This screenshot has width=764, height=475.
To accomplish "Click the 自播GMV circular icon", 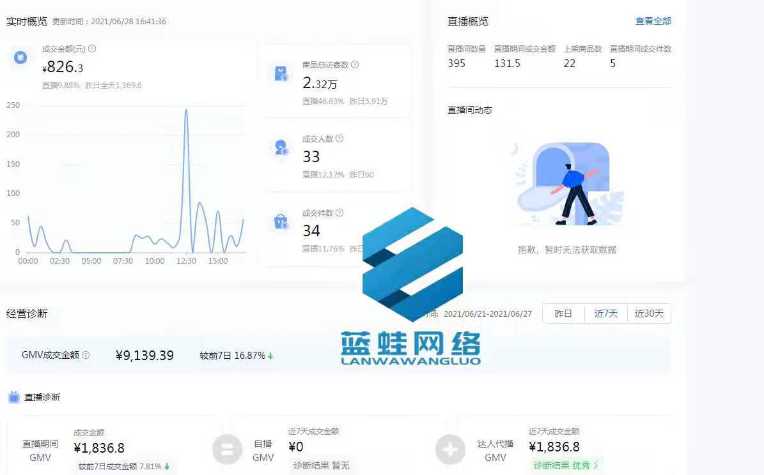I will coord(227,449).
